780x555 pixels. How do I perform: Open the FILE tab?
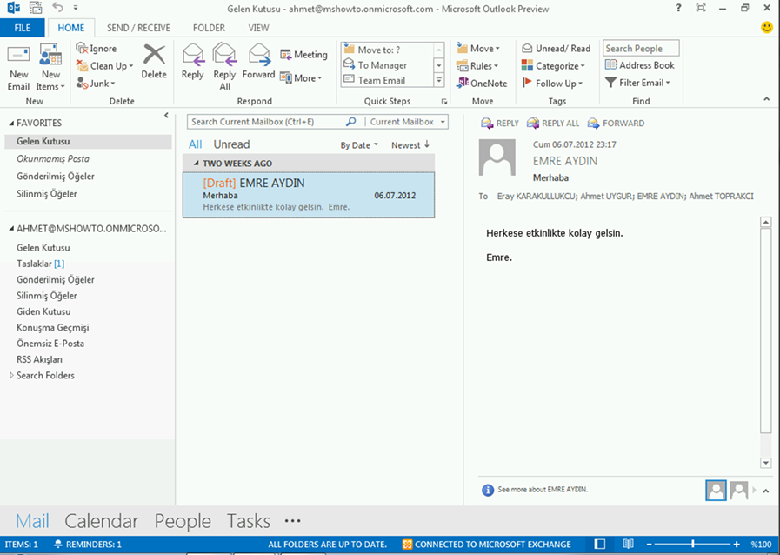pos(23,28)
